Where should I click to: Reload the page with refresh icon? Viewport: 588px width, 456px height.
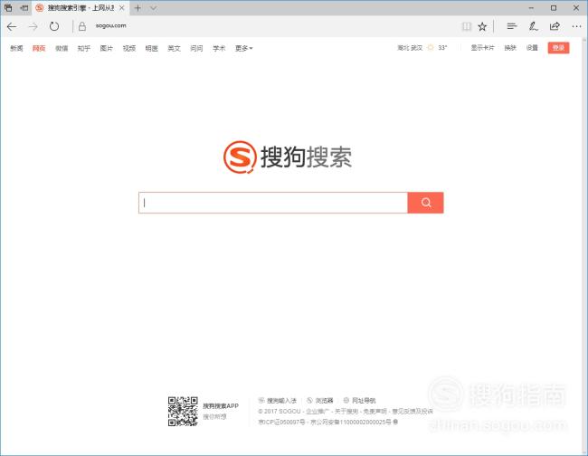point(54,26)
